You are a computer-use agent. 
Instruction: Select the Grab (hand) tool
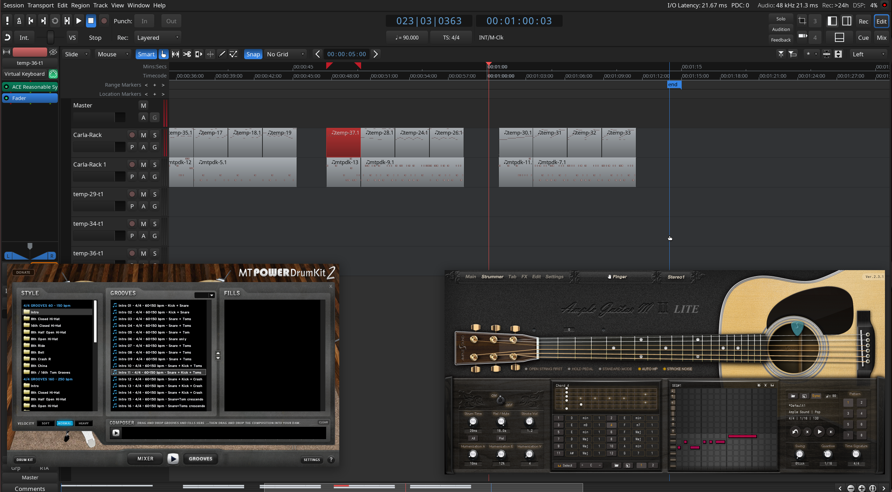[x=163, y=54]
